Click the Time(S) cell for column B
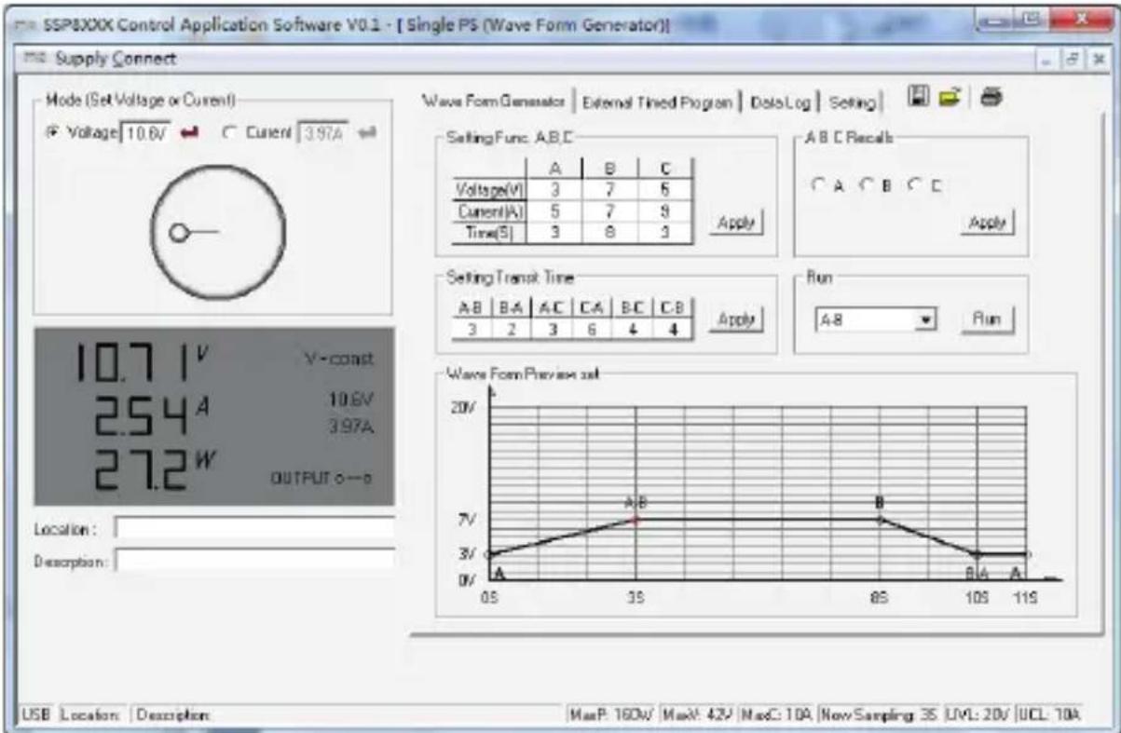This screenshot has width=1121, height=733. 609,234
